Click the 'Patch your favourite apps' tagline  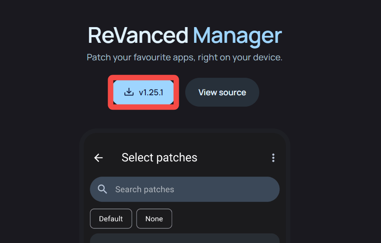tap(184, 58)
